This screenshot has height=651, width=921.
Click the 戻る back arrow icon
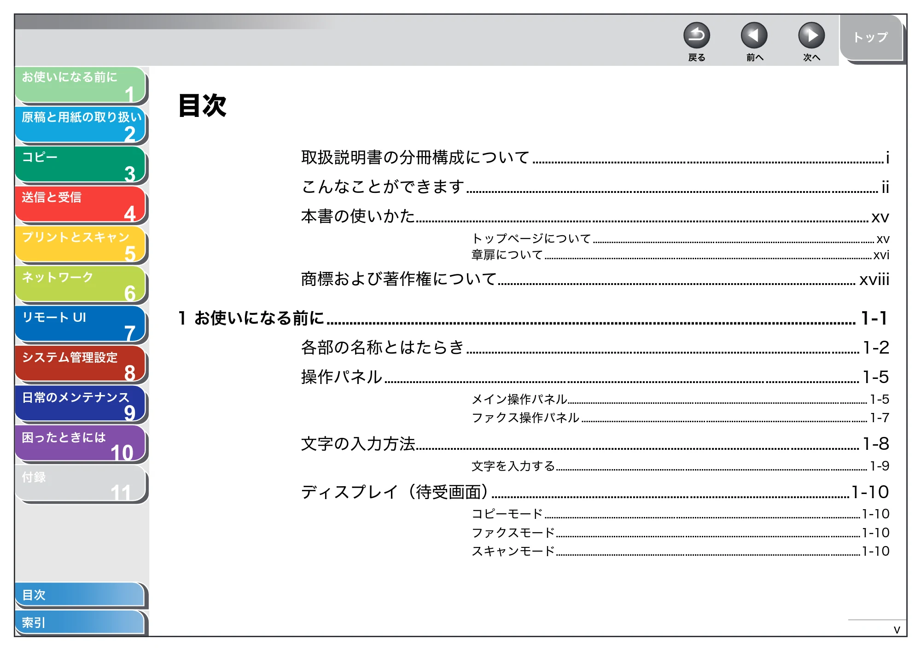[696, 35]
